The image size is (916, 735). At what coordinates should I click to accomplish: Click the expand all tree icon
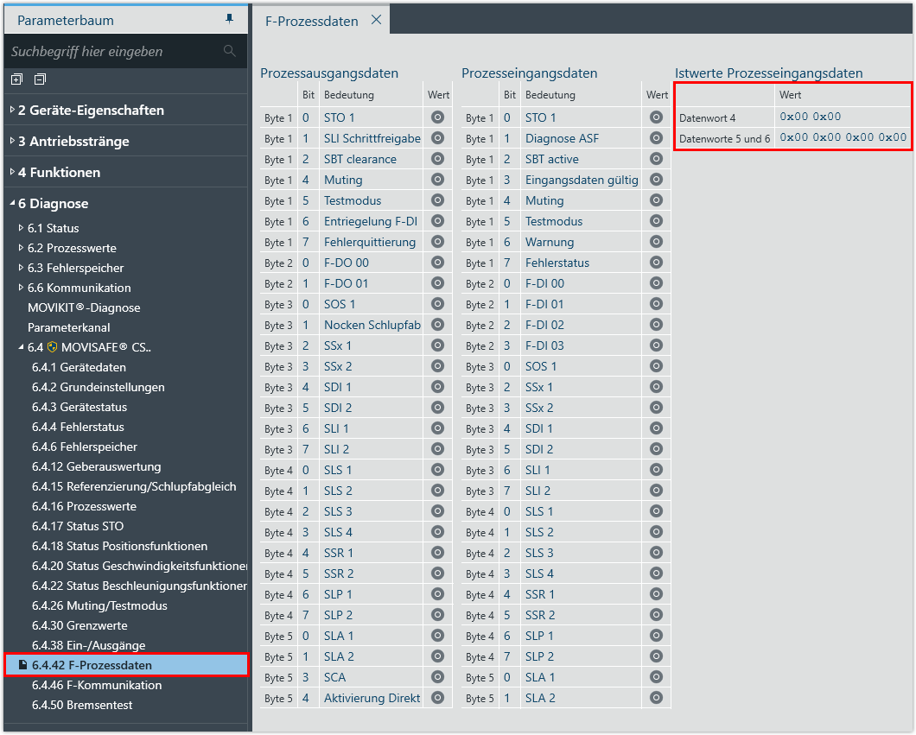16,79
